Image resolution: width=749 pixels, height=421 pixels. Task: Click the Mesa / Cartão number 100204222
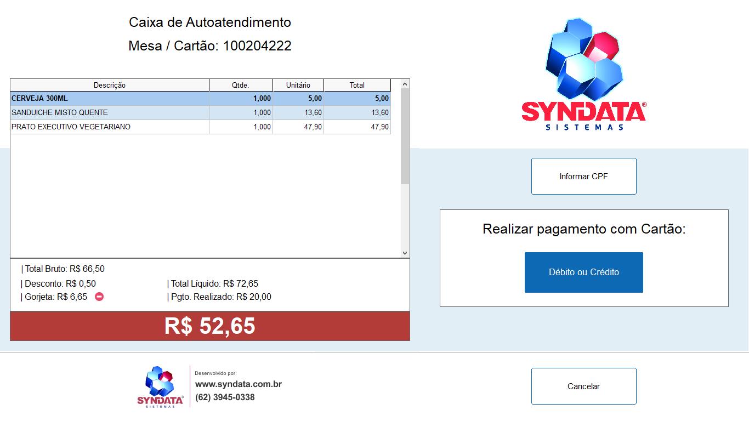[x=257, y=46]
